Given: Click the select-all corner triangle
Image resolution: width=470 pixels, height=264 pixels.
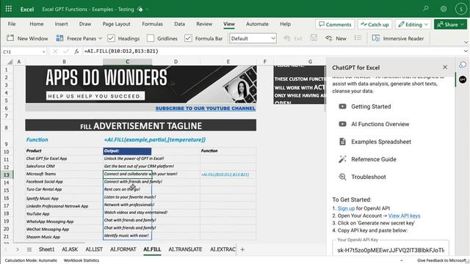Looking at the screenshot, I should [x=10, y=62].
